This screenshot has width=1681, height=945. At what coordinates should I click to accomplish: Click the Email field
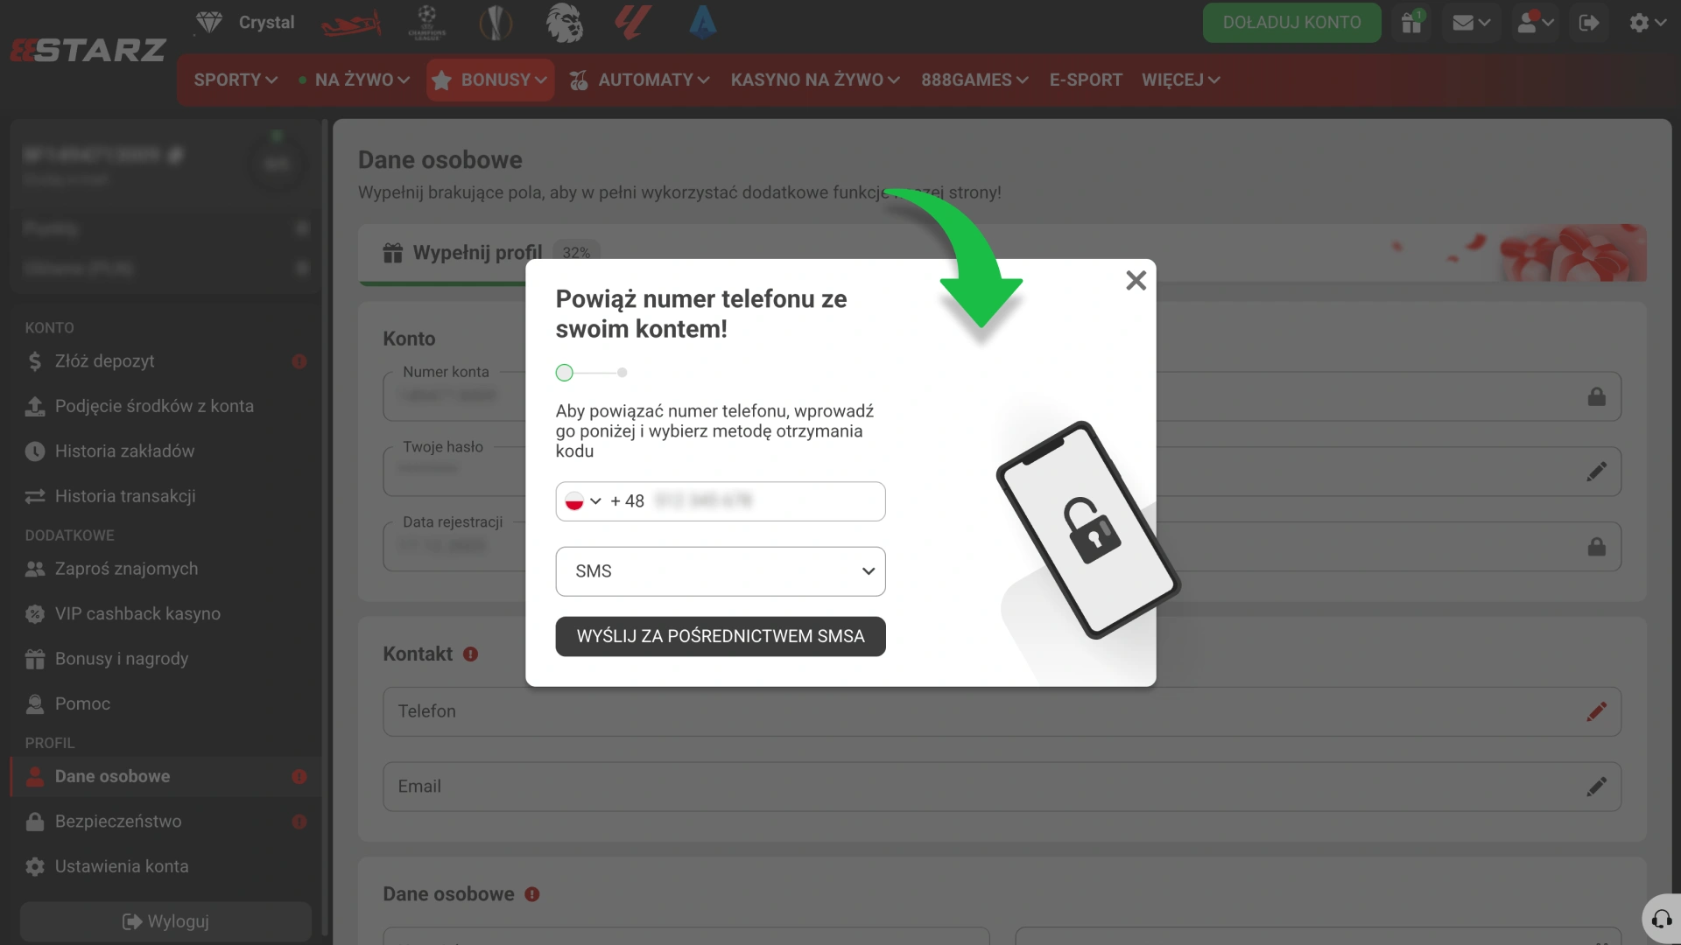(x=1002, y=787)
